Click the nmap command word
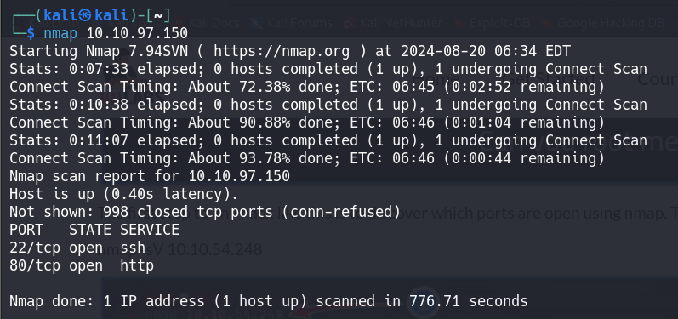The width and height of the screenshot is (678, 319). click(x=60, y=33)
